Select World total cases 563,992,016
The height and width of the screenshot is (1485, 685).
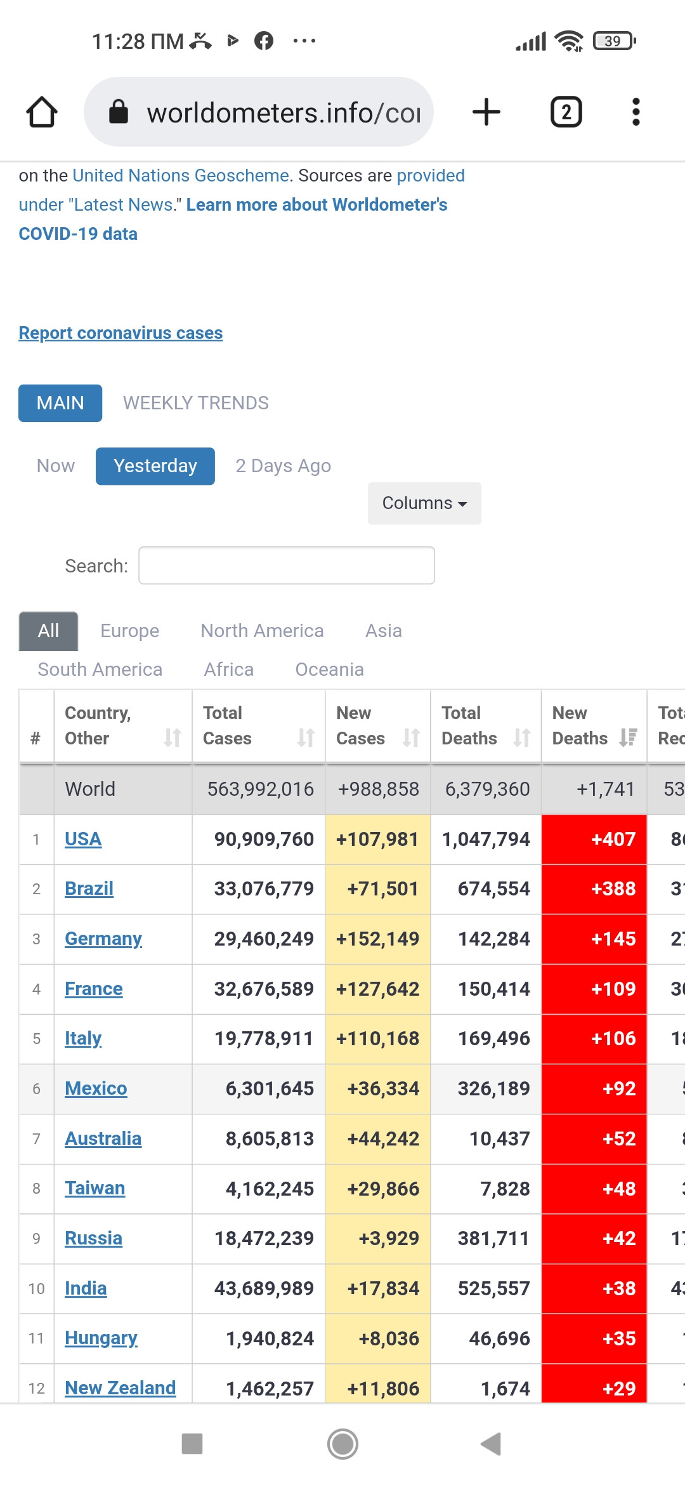click(259, 789)
